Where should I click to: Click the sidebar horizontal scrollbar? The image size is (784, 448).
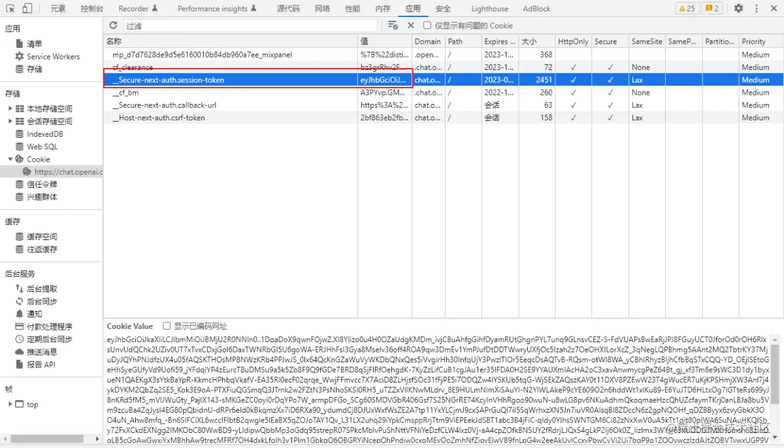[46, 439]
